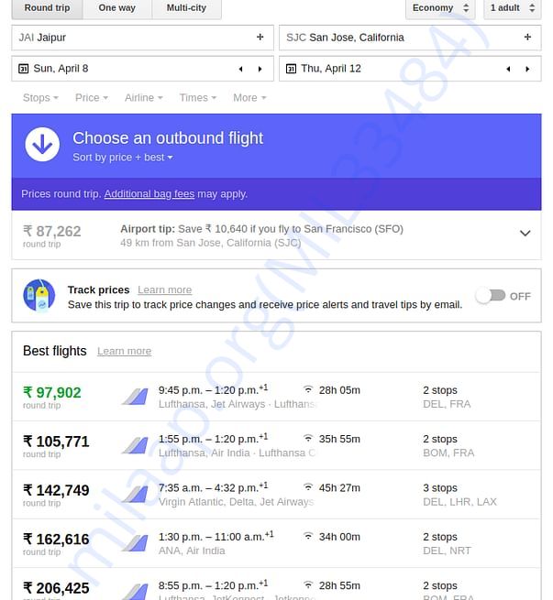Click Wi-Fi icon on 35h 55m flight

click(x=308, y=439)
